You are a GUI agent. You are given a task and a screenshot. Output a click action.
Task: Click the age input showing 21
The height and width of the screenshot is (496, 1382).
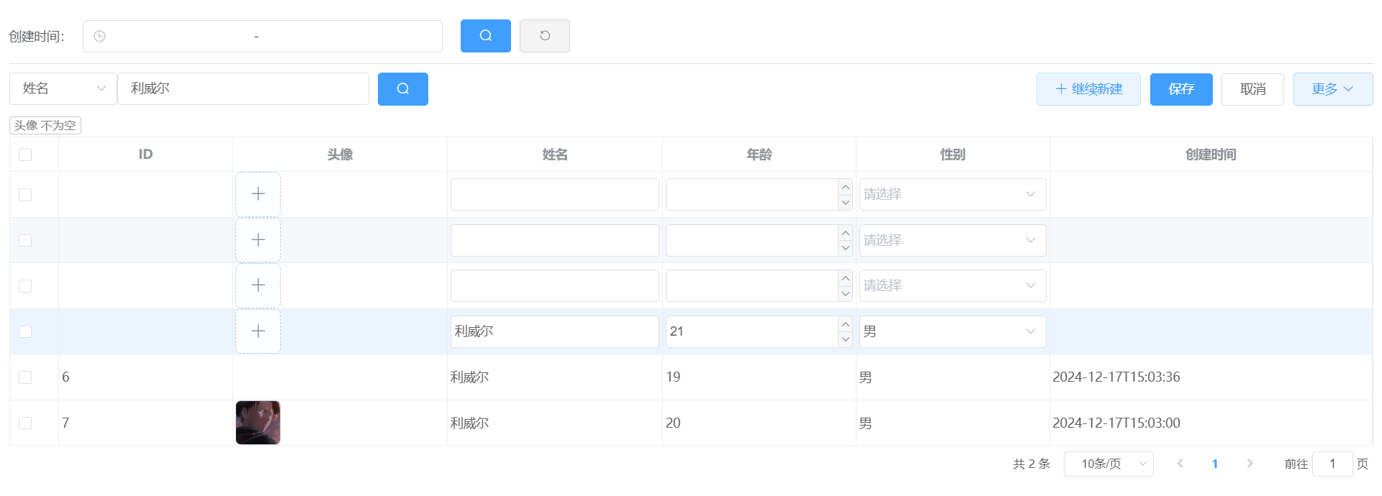coord(752,331)
